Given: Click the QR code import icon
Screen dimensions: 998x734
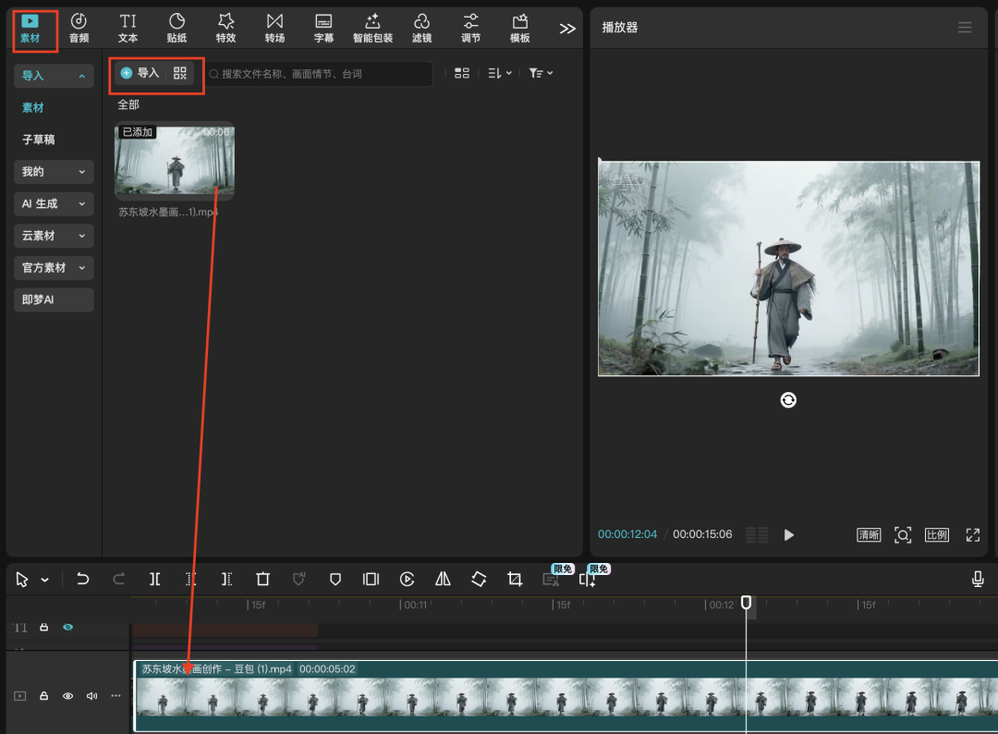Looking at the screenshot, I should [x=180, y=73].
